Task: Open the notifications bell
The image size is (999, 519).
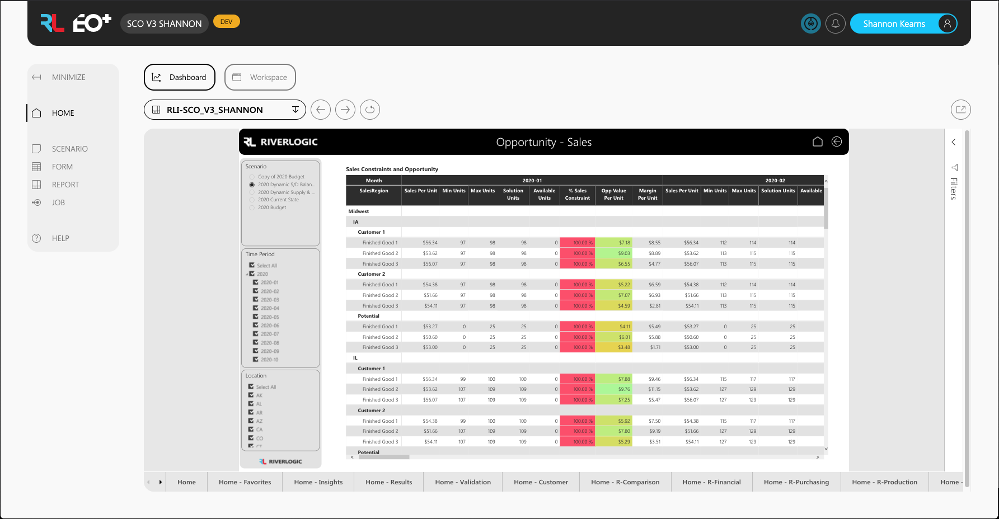Action: coord(836,23)
